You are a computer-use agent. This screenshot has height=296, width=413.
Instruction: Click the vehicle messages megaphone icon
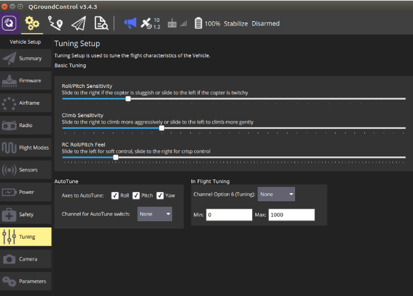point(130,24)
